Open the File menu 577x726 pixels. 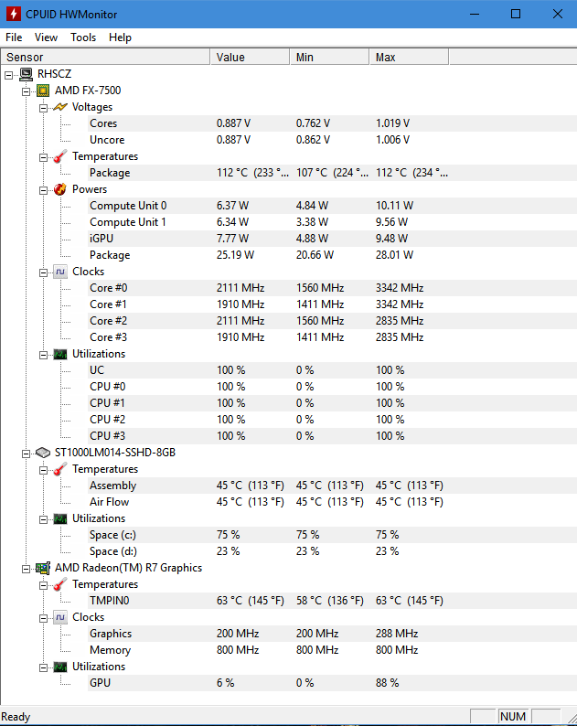click(x=14, y=37)
